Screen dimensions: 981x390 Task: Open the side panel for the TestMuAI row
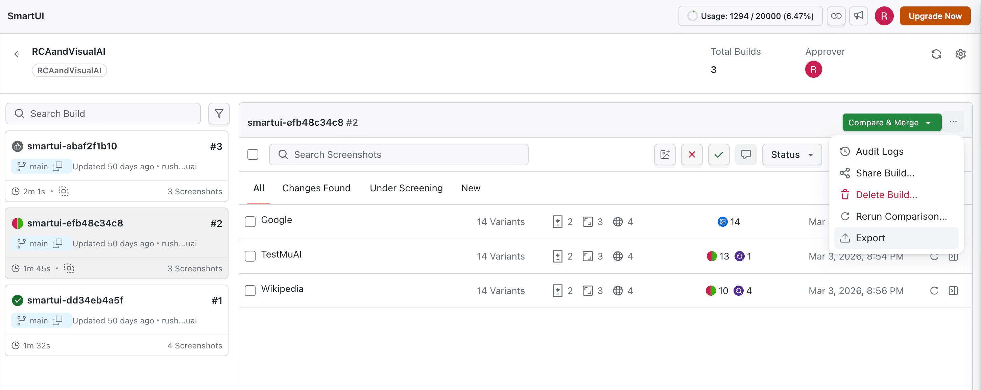954,256
